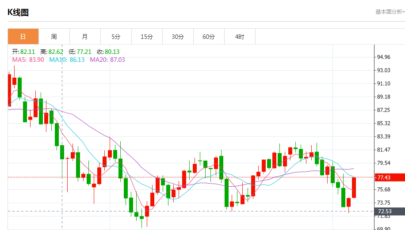Open the 基本面分析 link
This screenshot has width=405, height=230.
coord(390,12)
